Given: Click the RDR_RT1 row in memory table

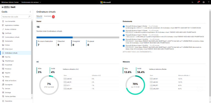Looking at the screenshot, I should [177, 85].
